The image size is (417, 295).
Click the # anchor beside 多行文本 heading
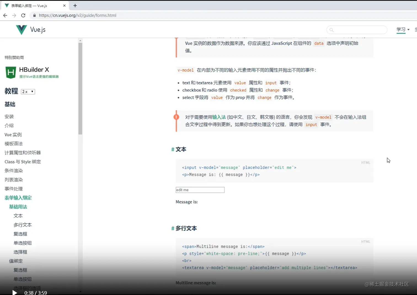point(173,228)
